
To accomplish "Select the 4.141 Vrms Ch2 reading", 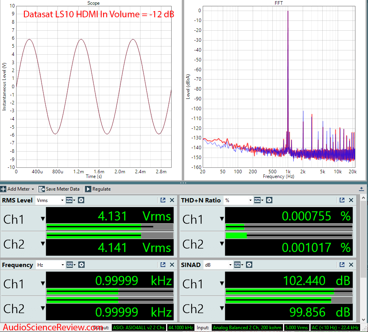I will tap(110, 247).
